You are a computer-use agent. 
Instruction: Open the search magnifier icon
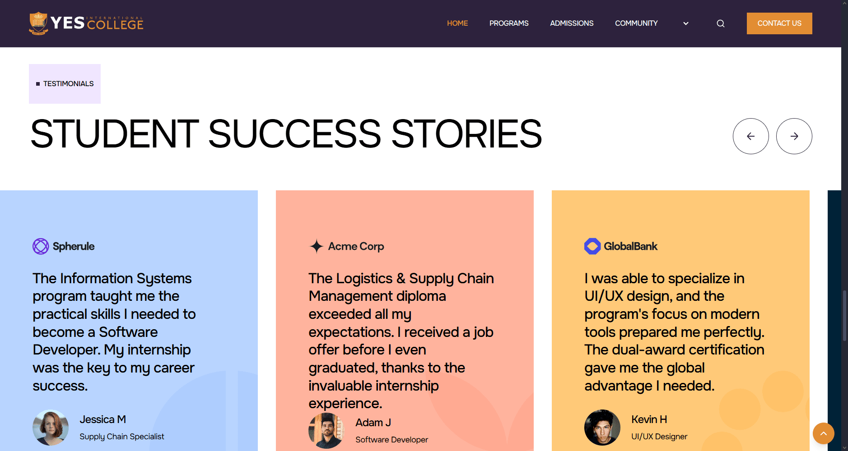(x=721, y=23)
